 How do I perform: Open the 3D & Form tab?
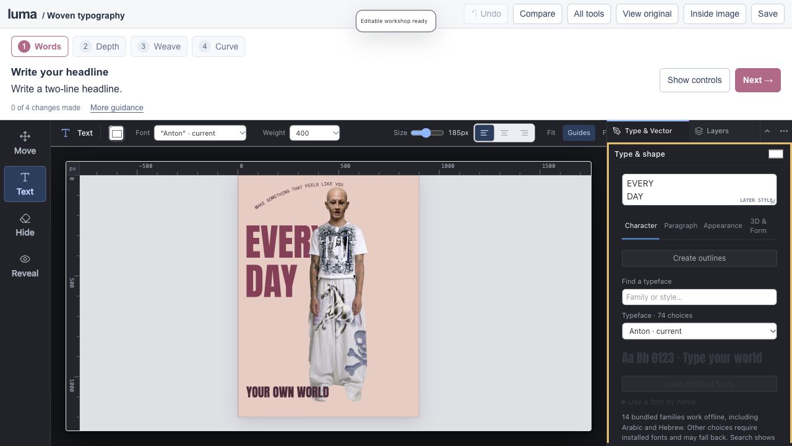tap(759, 226)
